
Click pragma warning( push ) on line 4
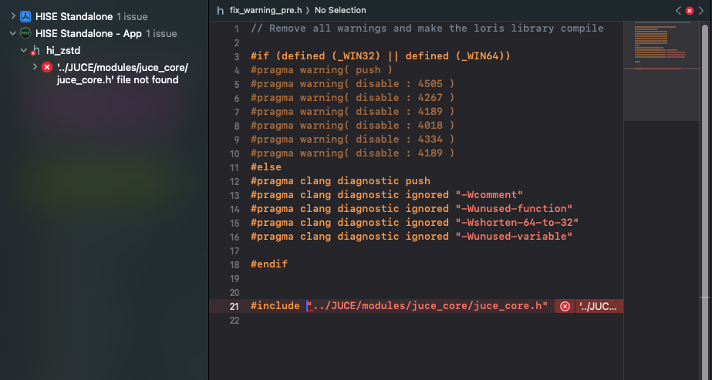pos(322,70)
